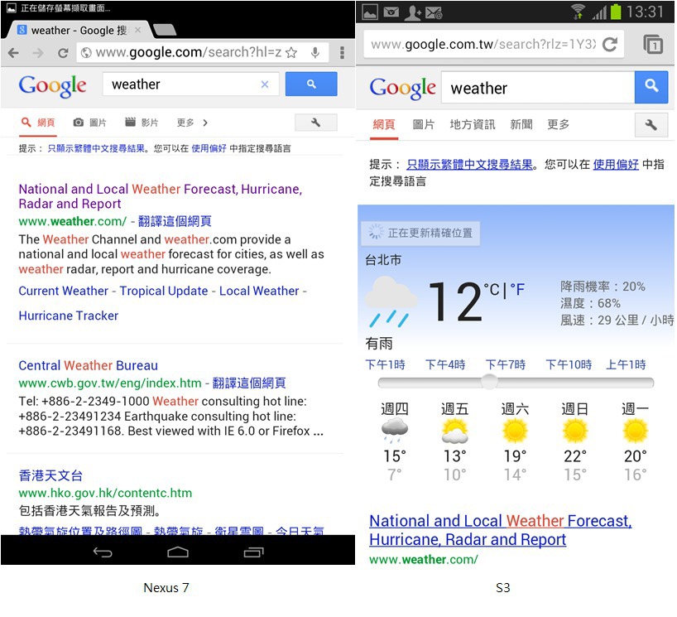Tap the blue search button on Nexus 7
Image resolution: width=677 pixels, height=617 pixels.
311,84
